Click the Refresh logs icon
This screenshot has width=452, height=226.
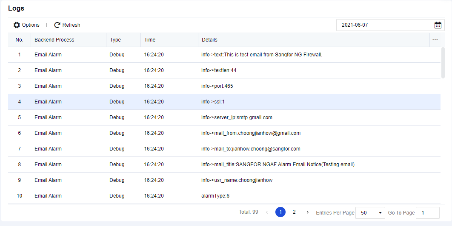tap(57, 25)
